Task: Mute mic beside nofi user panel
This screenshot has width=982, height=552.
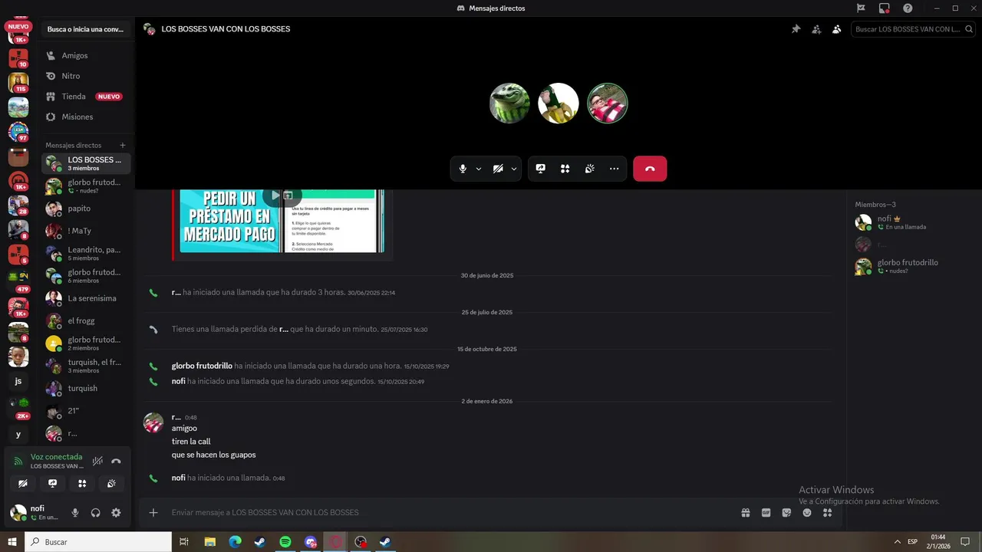Action: tap(75, 512)
